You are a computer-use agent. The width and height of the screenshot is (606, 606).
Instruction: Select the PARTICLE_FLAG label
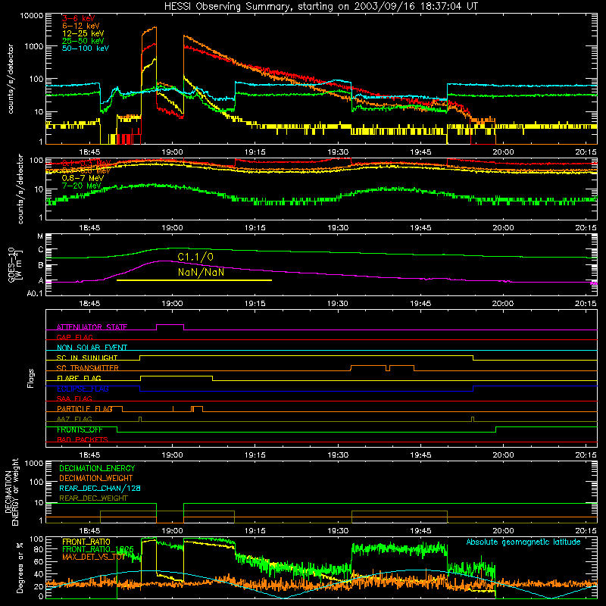pos(85,409)
